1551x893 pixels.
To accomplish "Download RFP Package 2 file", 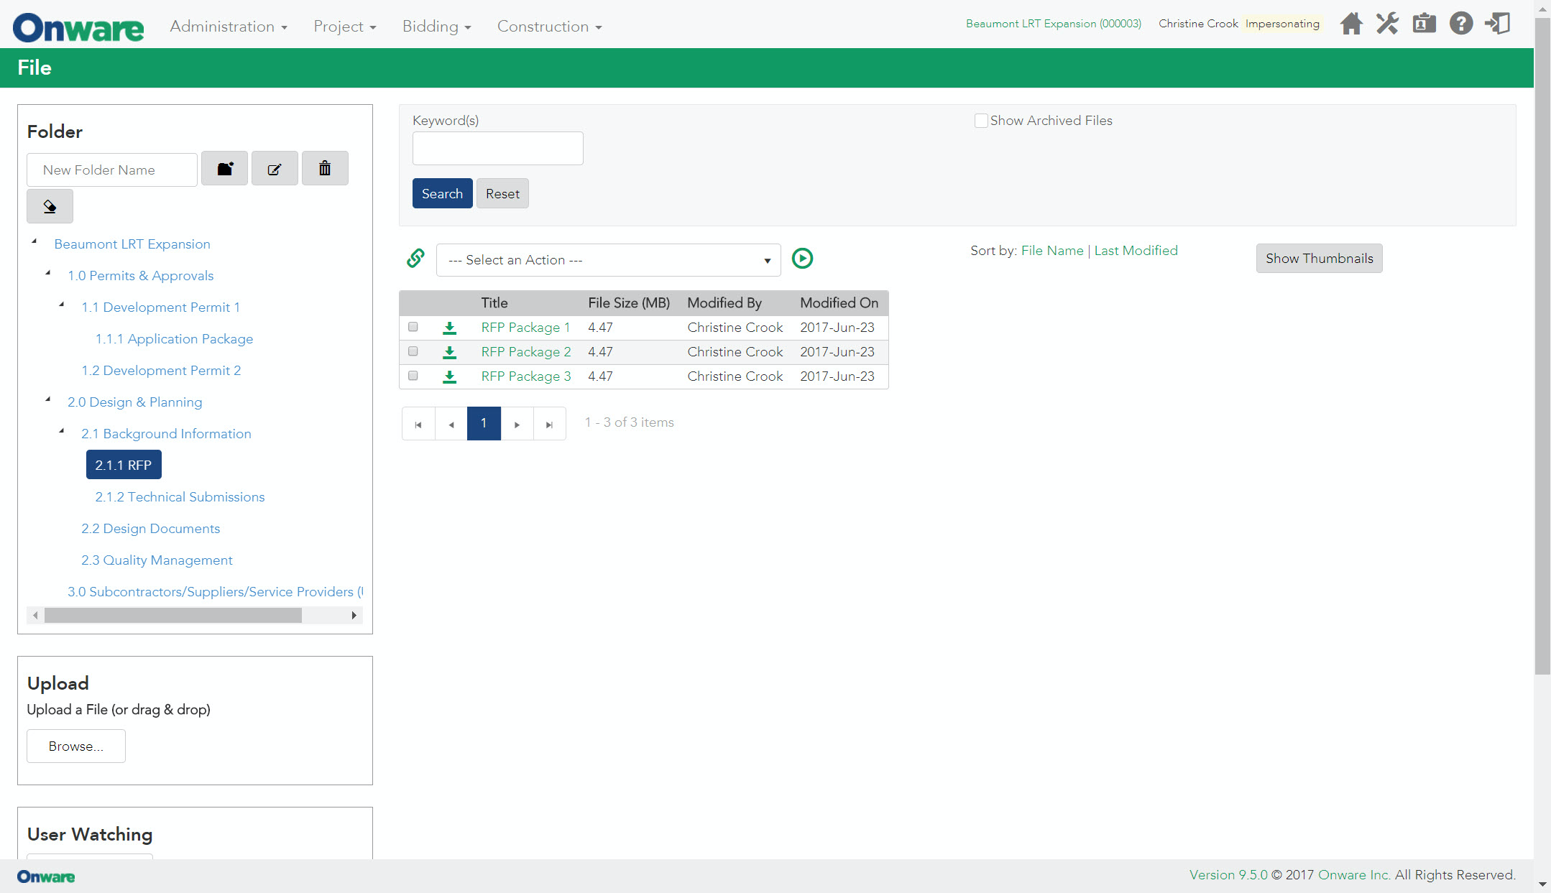I will (449, 352).
